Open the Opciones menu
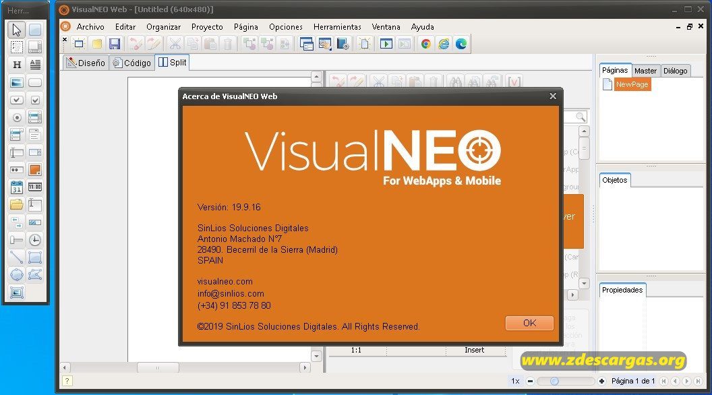712x395 pixels. 286,27
